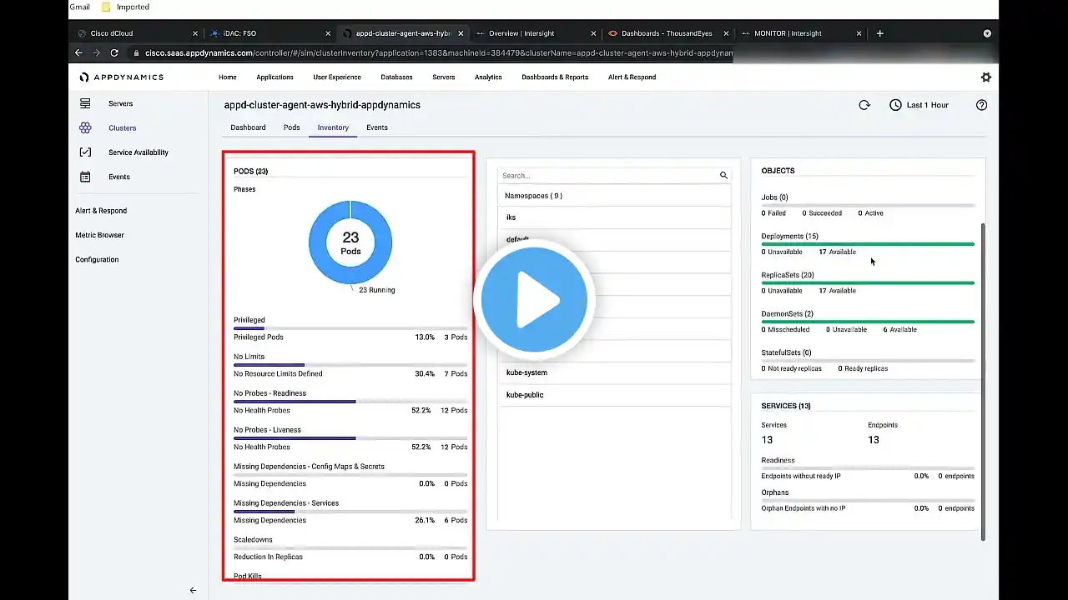Screen dimensions: 1068x600
Task: Open the Servers top menu
Action: coord(444,77)
